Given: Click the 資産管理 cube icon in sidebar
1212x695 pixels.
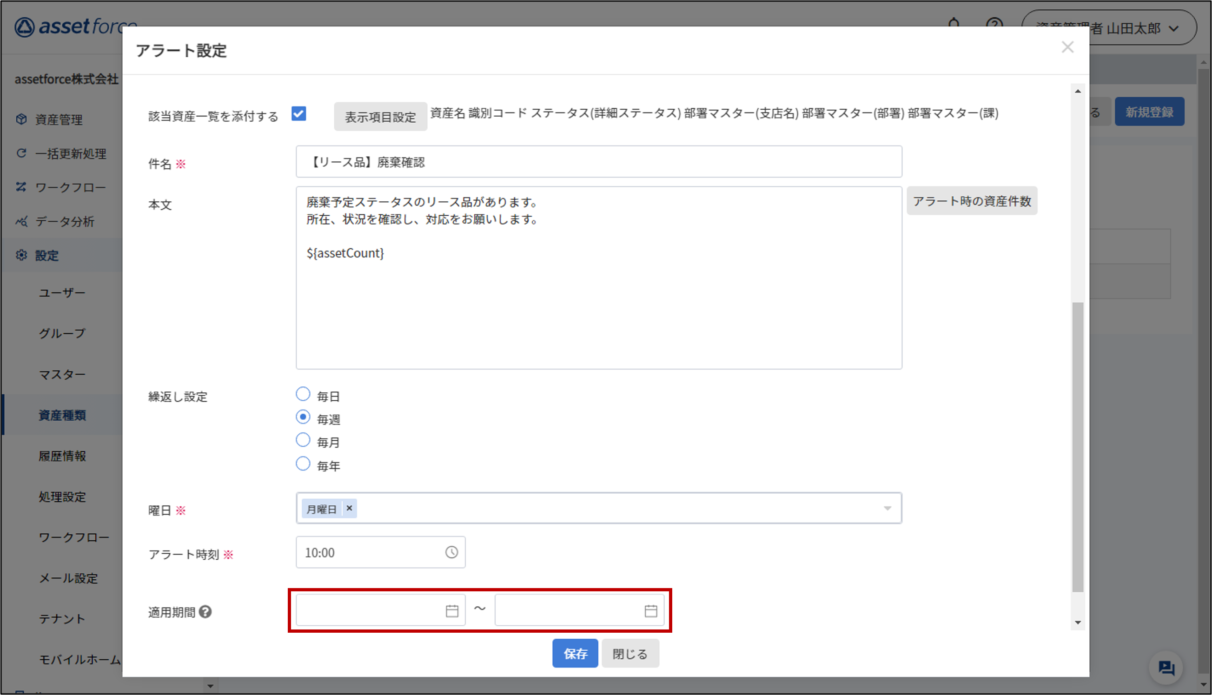Looking at the screenshot, I should [x=21, y=119].
